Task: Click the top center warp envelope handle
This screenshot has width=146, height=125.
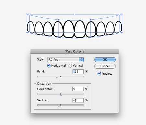Action: coord(75,15)
